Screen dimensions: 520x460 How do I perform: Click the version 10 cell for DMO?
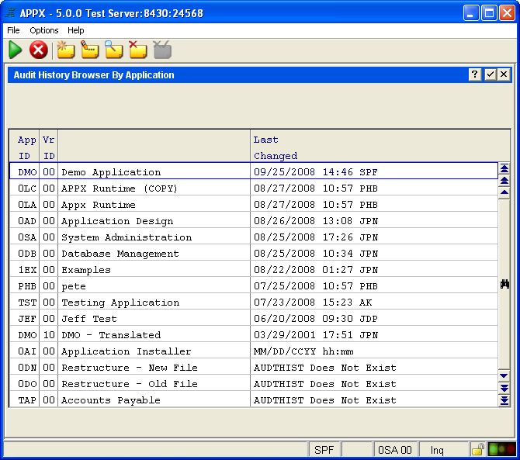click(x=49, y=334)
